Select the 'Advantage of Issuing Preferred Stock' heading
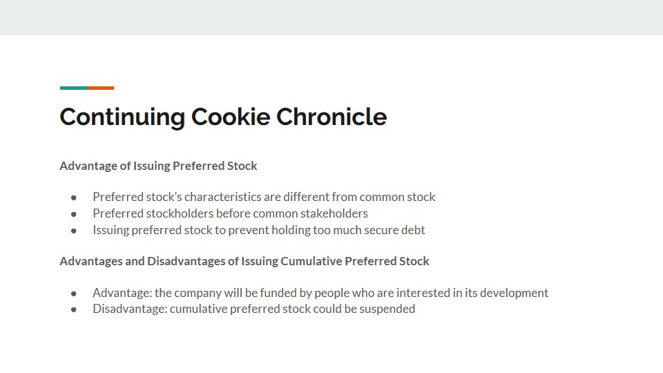 [x=158, y=166]
